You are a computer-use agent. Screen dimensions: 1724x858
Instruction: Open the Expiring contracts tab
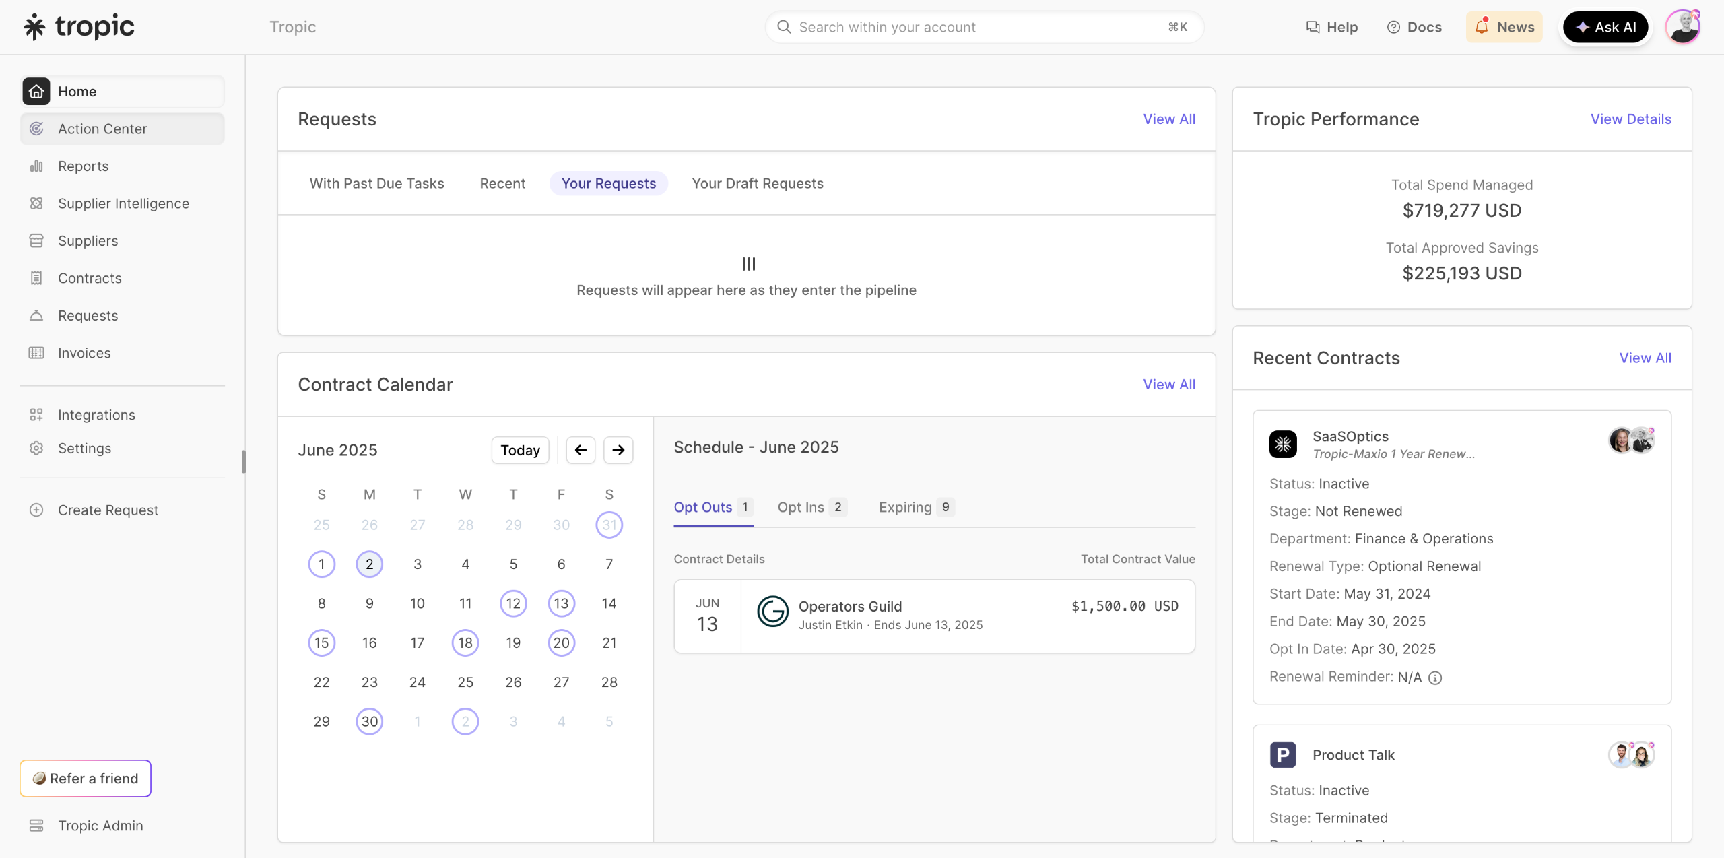915,507
